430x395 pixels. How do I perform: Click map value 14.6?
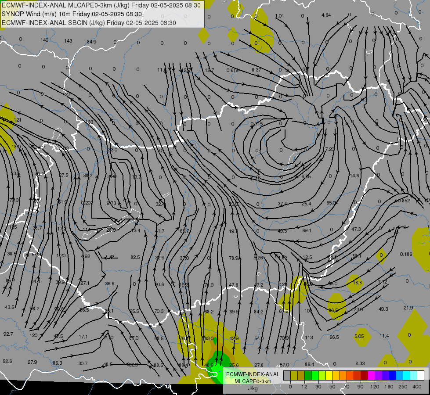tap(354, 176)
